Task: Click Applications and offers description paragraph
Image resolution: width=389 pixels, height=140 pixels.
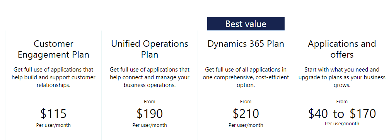Action: [x=342, y=77]
